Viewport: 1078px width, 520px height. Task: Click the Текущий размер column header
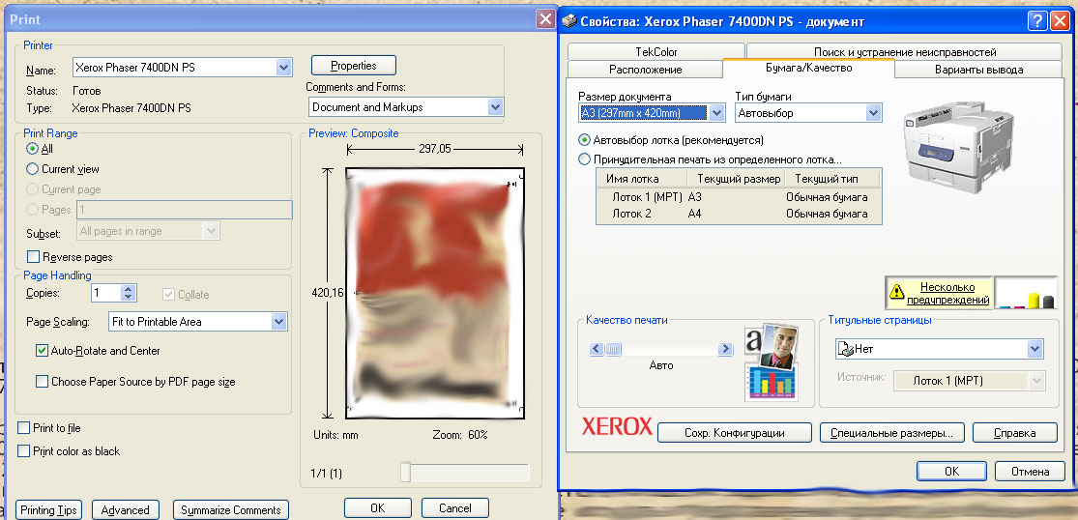tap(737, 179)
